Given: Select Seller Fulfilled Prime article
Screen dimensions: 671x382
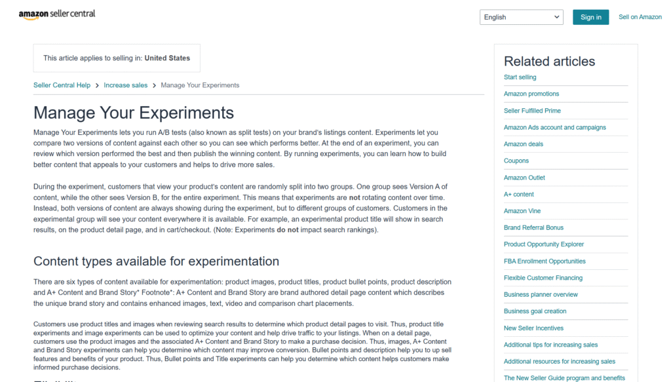Looking at the screenshot, I should tap(532, 111).
